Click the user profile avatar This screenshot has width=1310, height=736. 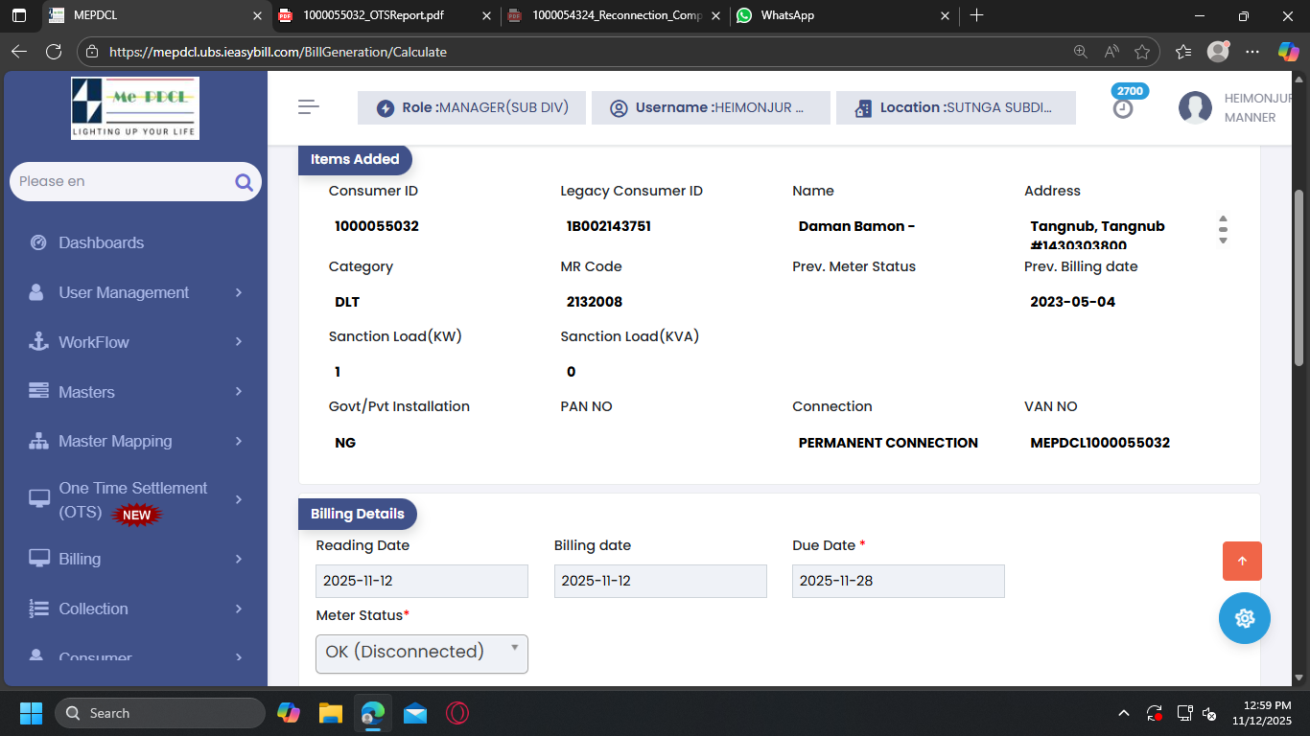point(1195,107)
